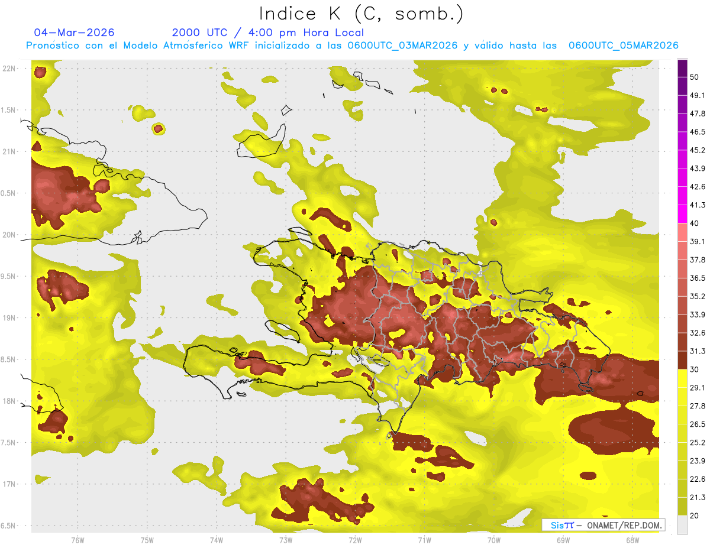The image size is (710, 548).
Task: Click the map title "Indice K (C, somb.)"
Action: tap(362, 14)
